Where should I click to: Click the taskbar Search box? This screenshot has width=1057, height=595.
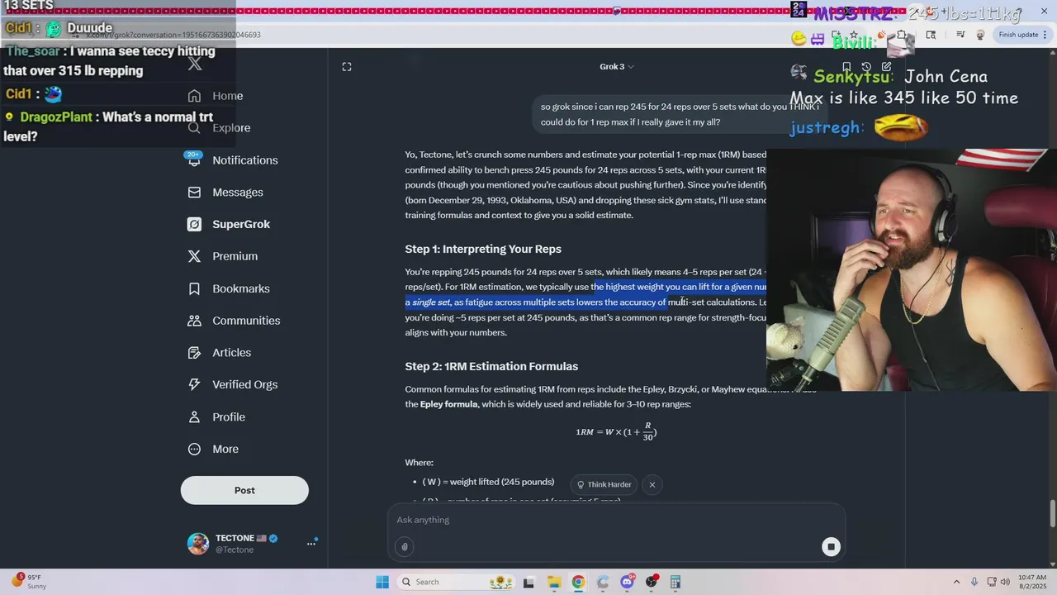(457, 582)
